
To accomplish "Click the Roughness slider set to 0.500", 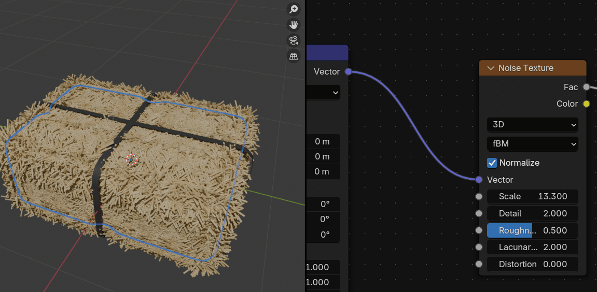I will (x=532, y=230).
